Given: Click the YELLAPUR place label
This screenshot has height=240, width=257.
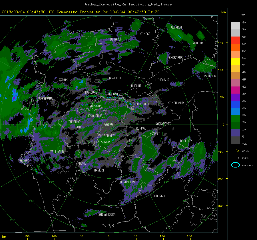Looking at the screenshot, I should [x=57, y=152].
